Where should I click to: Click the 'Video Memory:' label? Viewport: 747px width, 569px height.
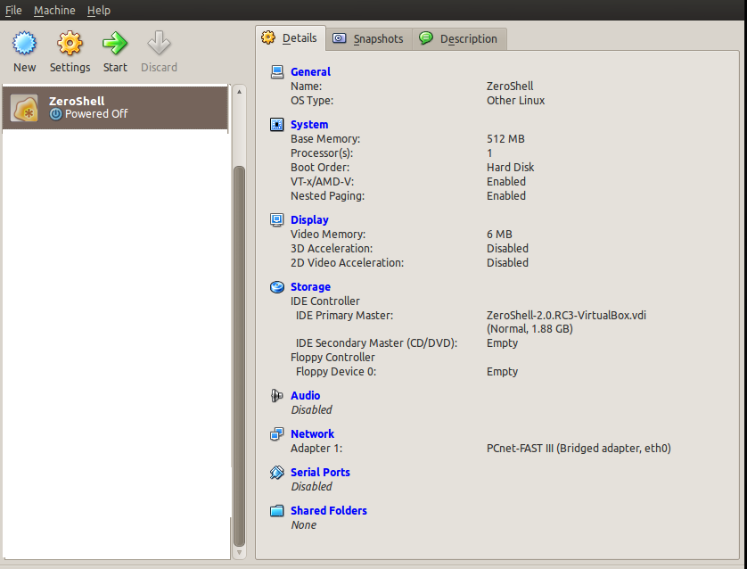click(328, 234)
